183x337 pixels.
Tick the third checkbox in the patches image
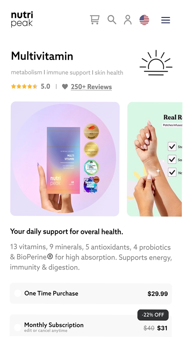[x=172, y=172]
